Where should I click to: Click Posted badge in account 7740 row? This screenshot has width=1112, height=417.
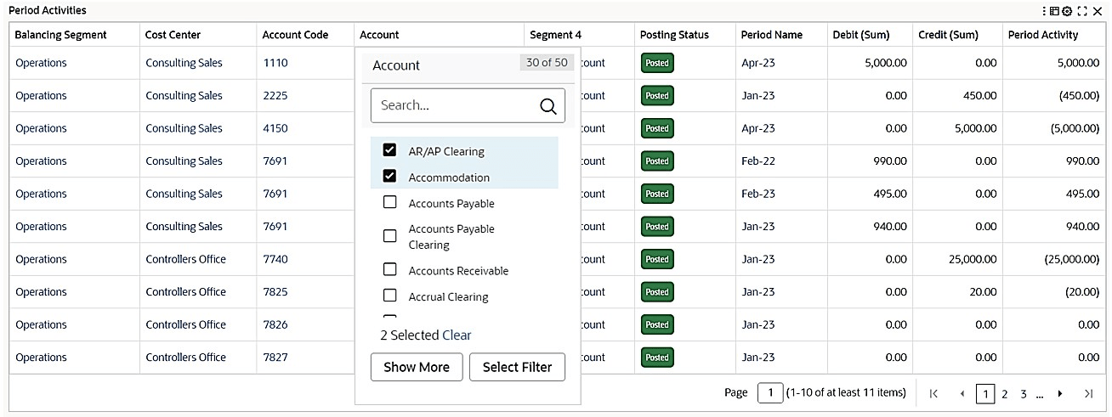click(657, 259)
